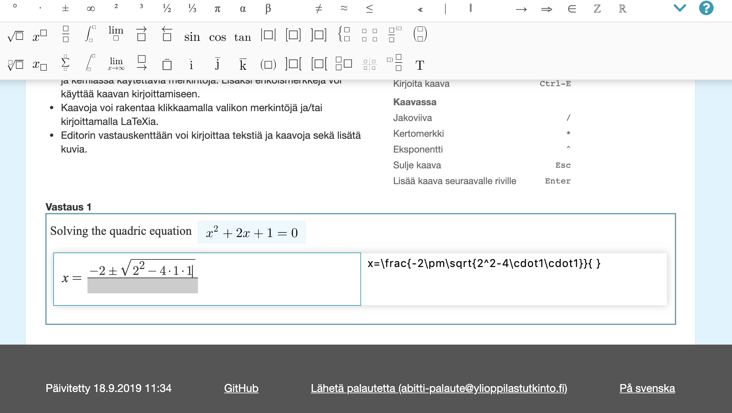Insert absolute value brackets template
This screenshot has height=413, width=732.
click(268, 35)
